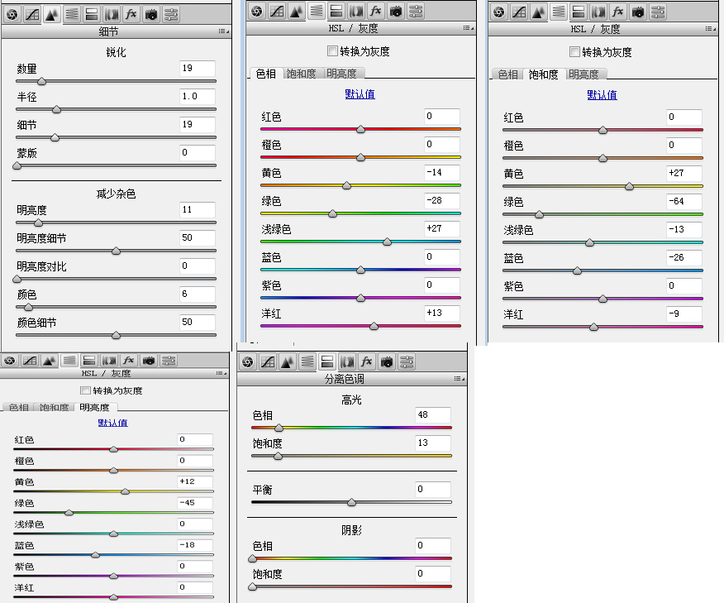This screenshot has height=603, width=724.
Task: Click the noise 明亮度 value field showing 11
Action: (x=198, y=209)
